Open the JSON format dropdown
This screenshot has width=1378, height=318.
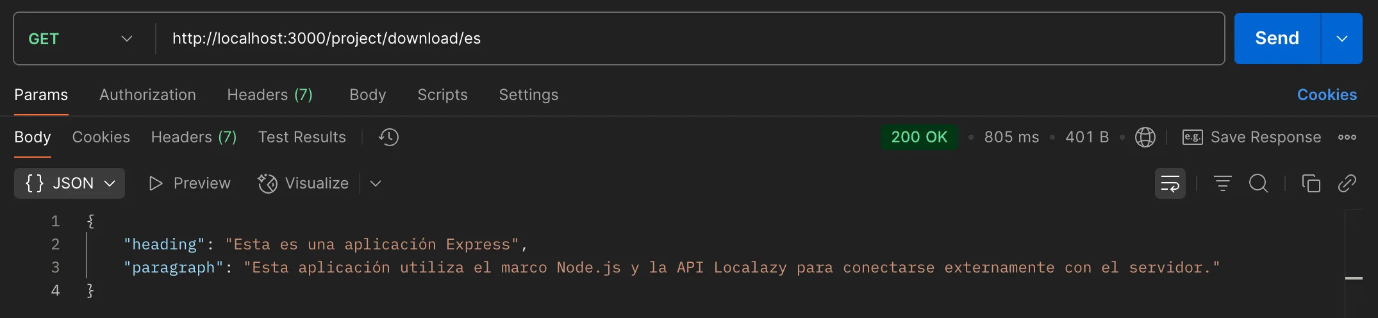[69, 184]
